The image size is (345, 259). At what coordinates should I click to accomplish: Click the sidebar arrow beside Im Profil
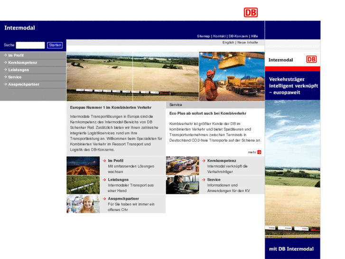5,55
